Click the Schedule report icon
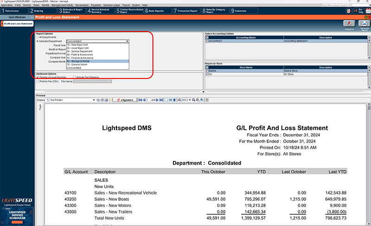 tap(349, 24)
